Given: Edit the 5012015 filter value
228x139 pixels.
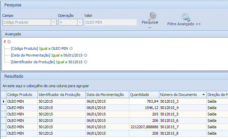Looking at the screenshot, I should point(75,62).
